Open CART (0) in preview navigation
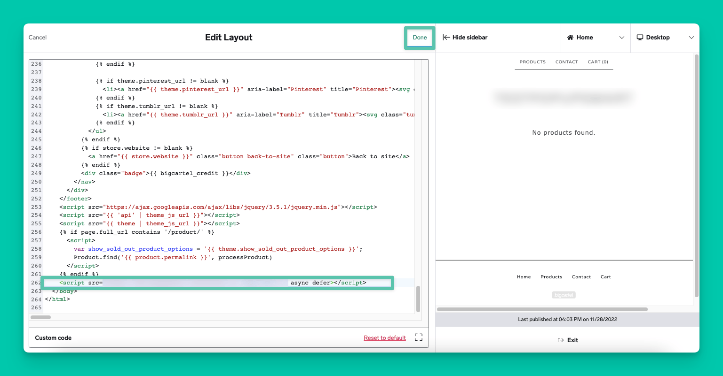723x376 pixels. click(598, 62)
